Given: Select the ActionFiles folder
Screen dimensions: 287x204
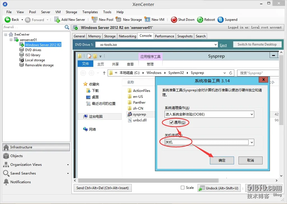Looking at the screenshot, I should [x=142, y=91].
